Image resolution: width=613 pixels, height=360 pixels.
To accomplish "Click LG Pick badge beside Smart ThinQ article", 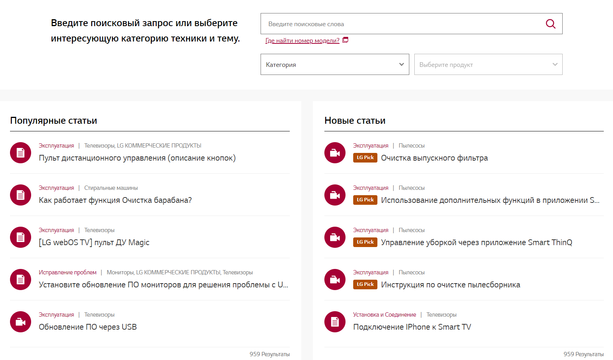I will [x=365, y=242].
